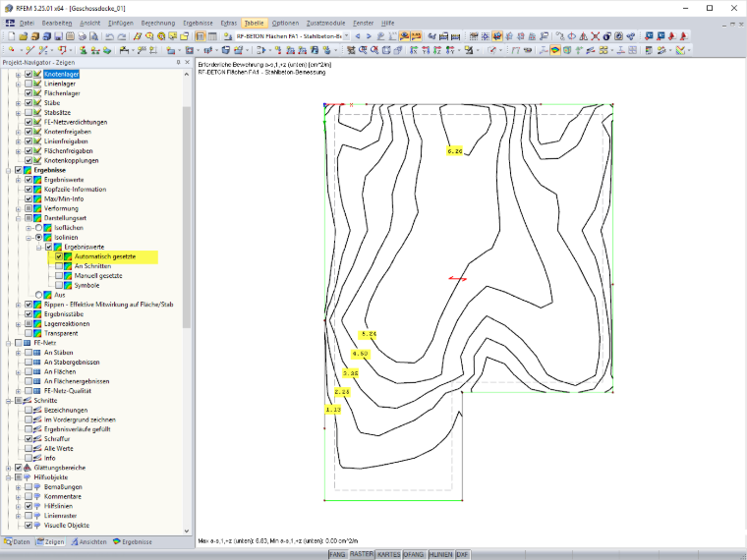The image size is (747, 560).
Task: Click the red X delete icon in toolbar
Action: click(x=596, y=36)
